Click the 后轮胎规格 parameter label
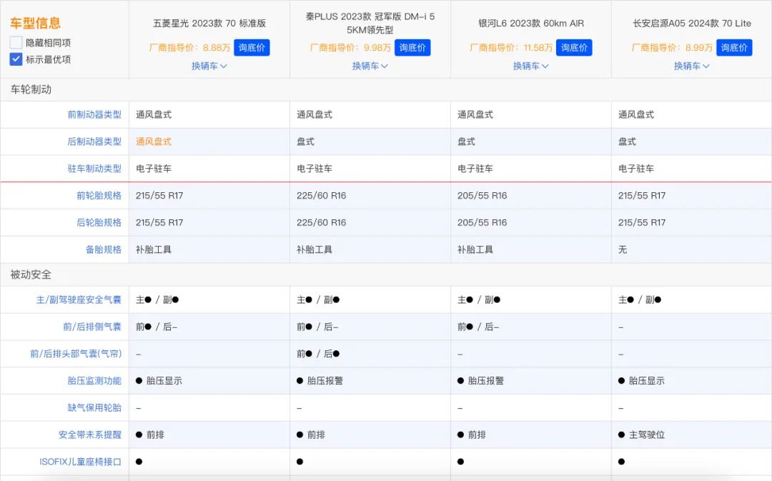The image size is (772, 481). tap(99, 222)
